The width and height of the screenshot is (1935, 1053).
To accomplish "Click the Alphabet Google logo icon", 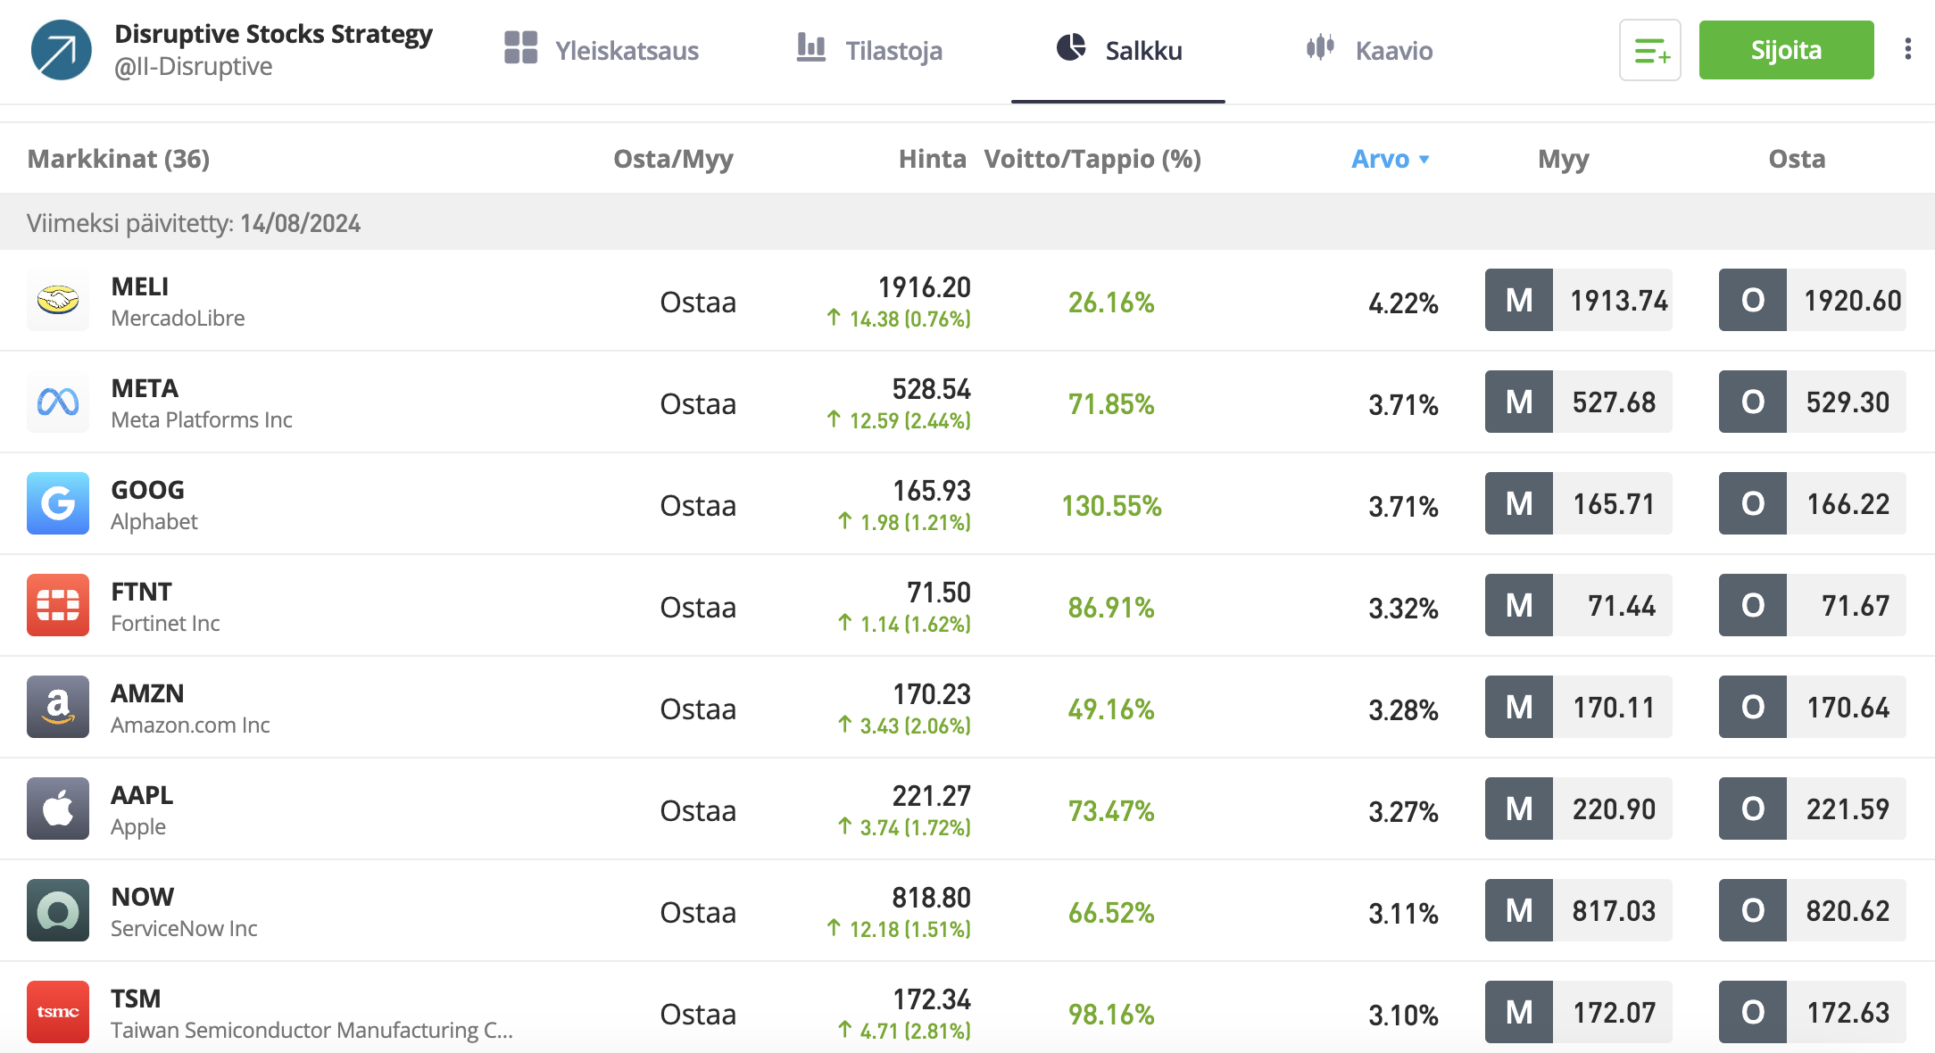I will click(58, 503).
